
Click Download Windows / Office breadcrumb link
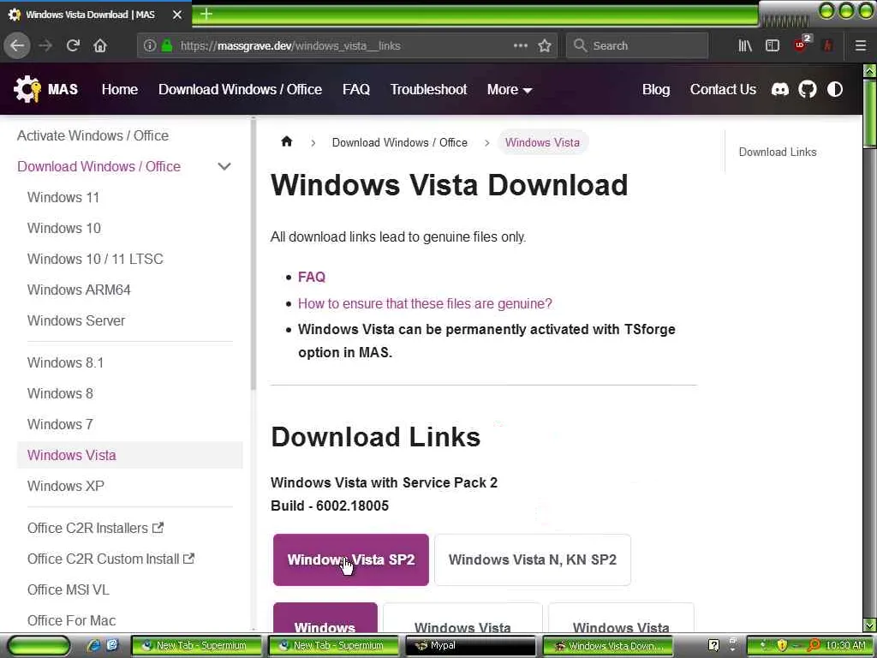(399, 142)
